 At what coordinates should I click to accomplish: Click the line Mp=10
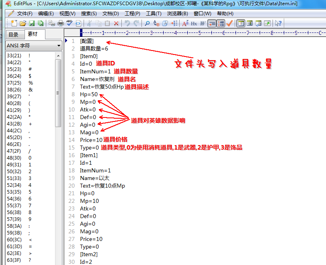pyautogui.click(x=89, y=201)
